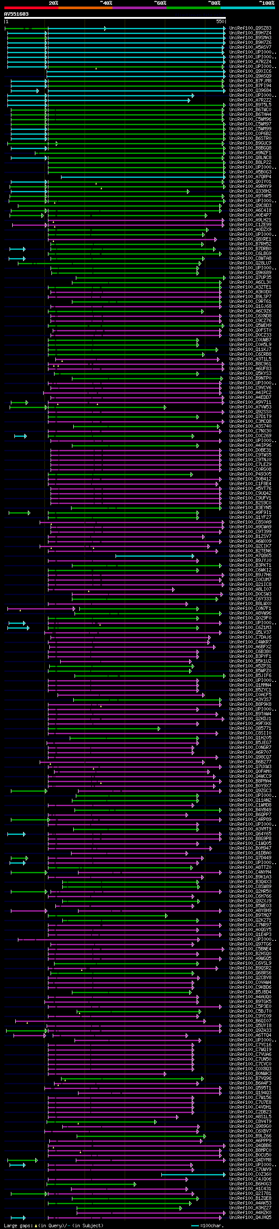The height and width of the screenshot is (1229, 279).
Task: Open hit UniRef100_A7QRP4
Action: (250, 177)
